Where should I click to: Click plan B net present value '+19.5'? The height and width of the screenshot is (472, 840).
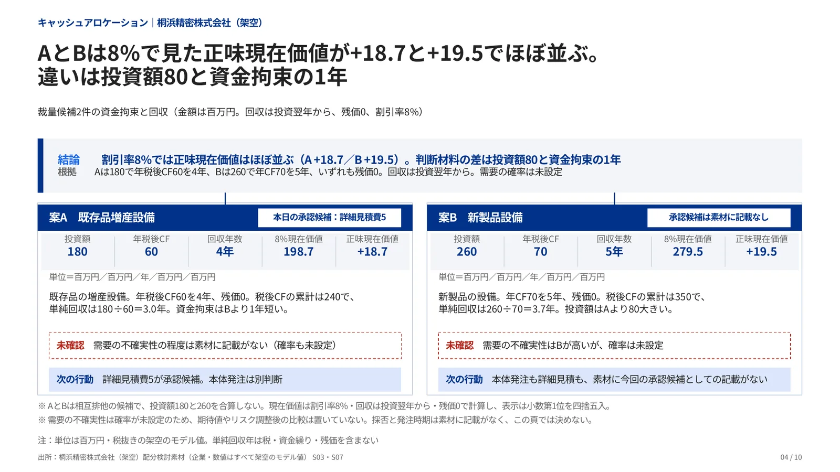click(x=762, y=252)
